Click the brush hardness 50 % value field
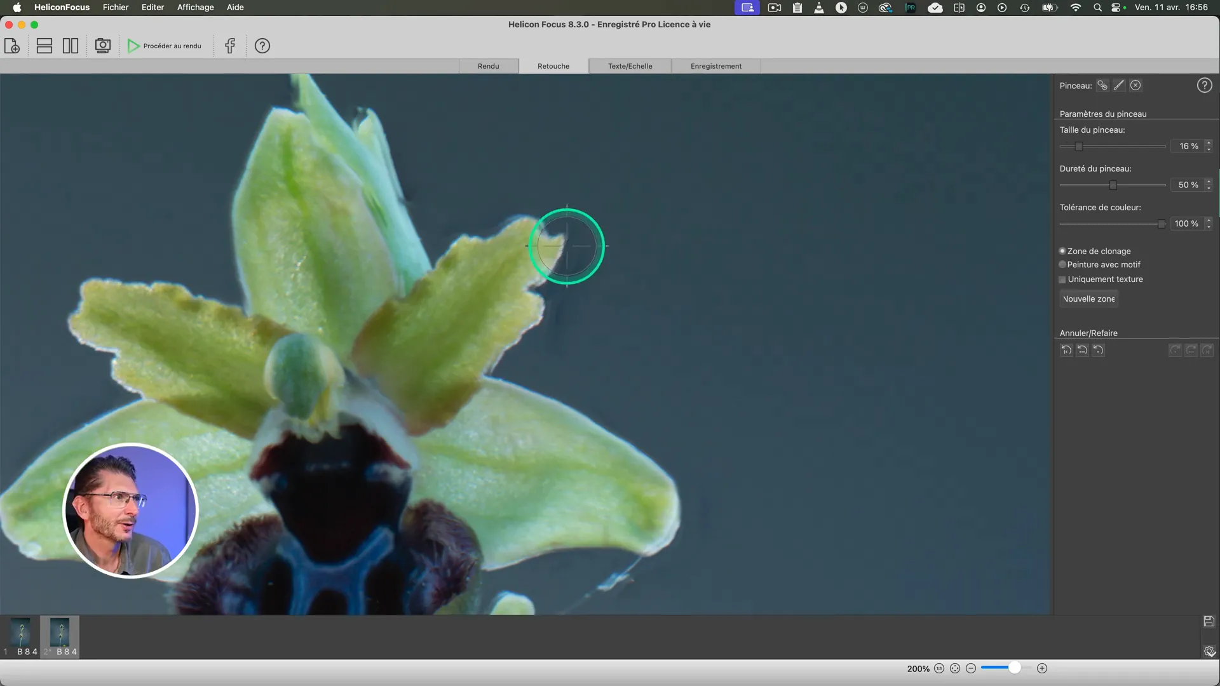Image resolution: width=1220 pixels, height=686 pixels. [1188, 185]
